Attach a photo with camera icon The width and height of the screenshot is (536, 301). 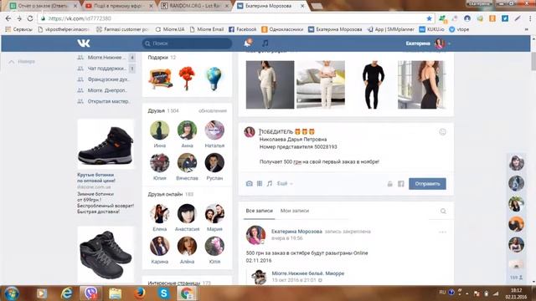[x=250, y=184]
